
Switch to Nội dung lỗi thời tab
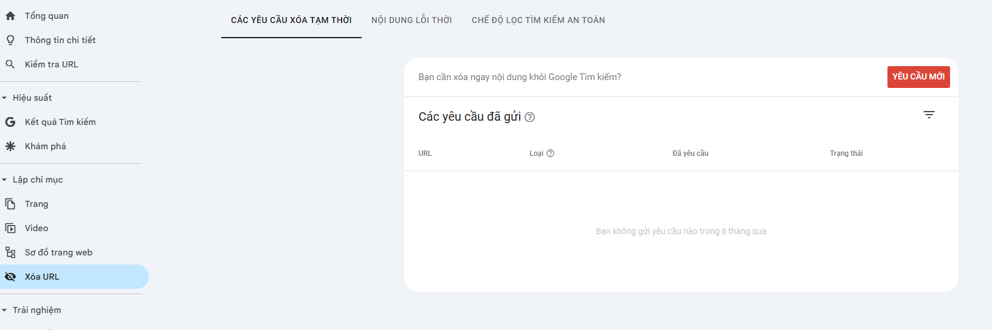pos(412,20)
